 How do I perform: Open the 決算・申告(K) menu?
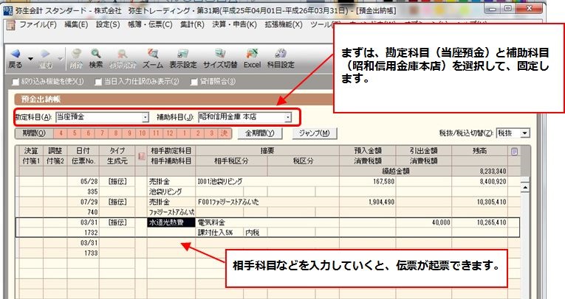(234, 24)
